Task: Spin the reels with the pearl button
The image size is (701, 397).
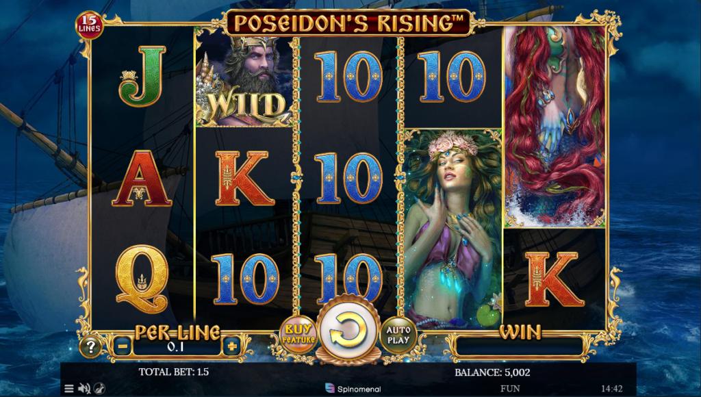Action: [x=348, y=331]
